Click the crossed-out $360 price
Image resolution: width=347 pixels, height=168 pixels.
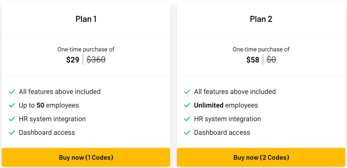click(x=97, y=60)
